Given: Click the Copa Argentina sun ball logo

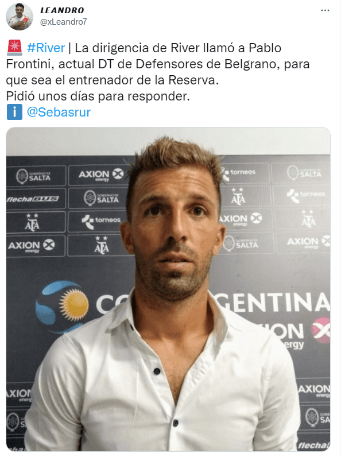Looking at the screenshot, I should 63,306.
